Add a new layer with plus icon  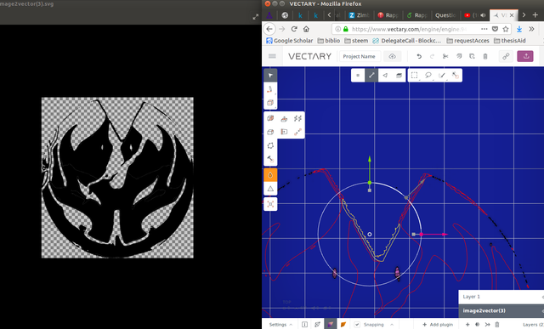[467, 325]
